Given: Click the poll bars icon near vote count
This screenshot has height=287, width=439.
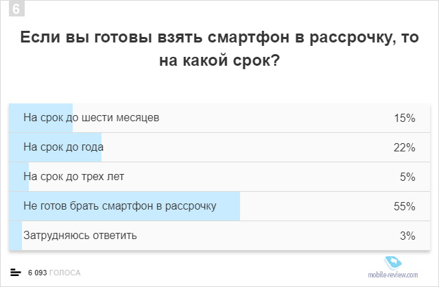Looking at the screenshot, I should [x=16, y=273].
